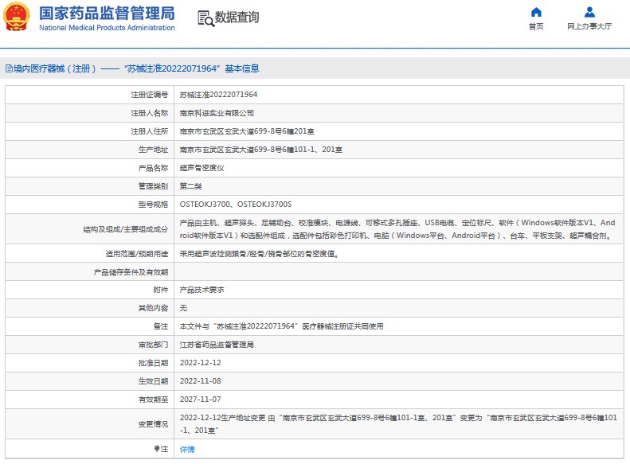Select product name 超声骨密度仪
The height and width of the screenshot is (464, 630).
[x=202, y=168]
